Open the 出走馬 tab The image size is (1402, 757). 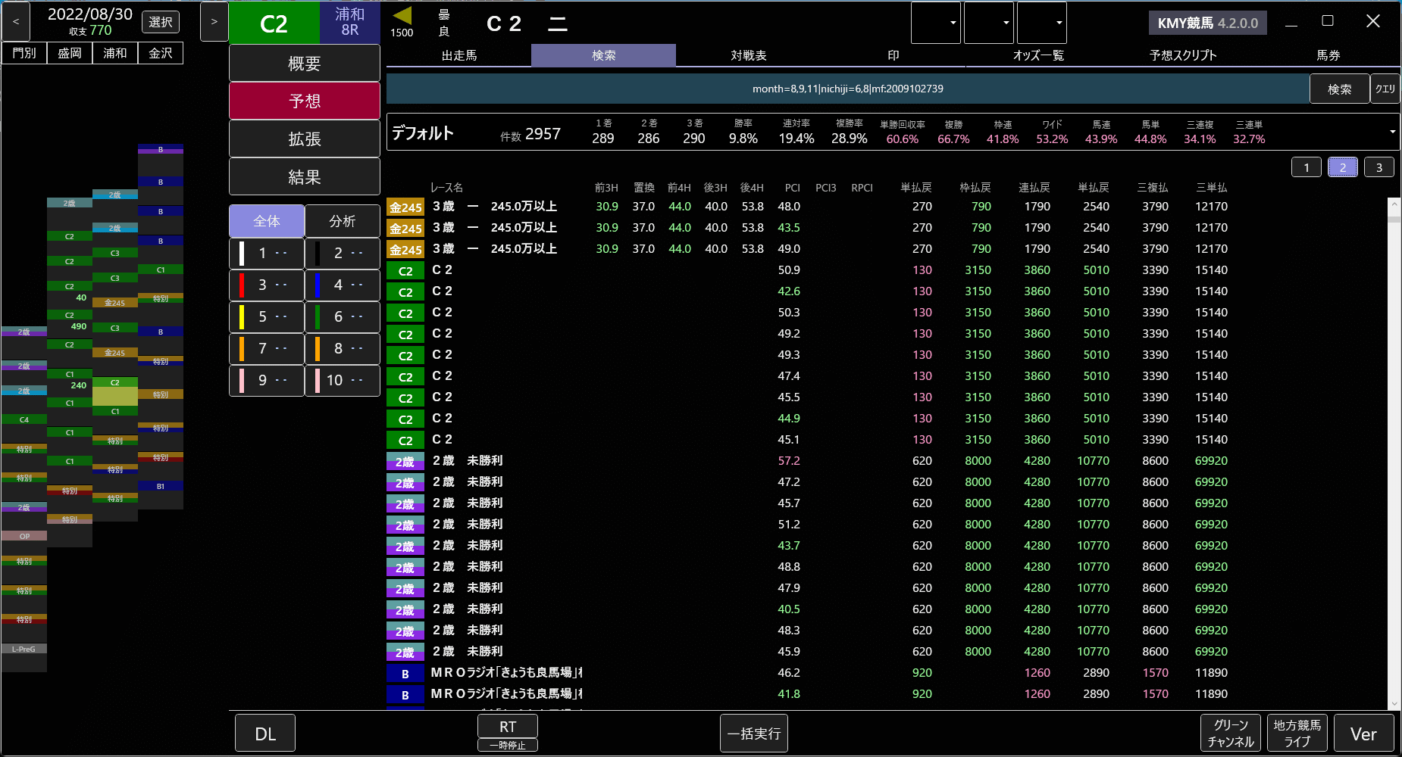459,55
